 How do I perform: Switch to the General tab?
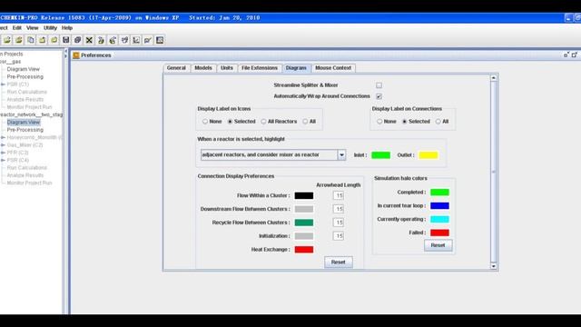click(x=176, y=68)
